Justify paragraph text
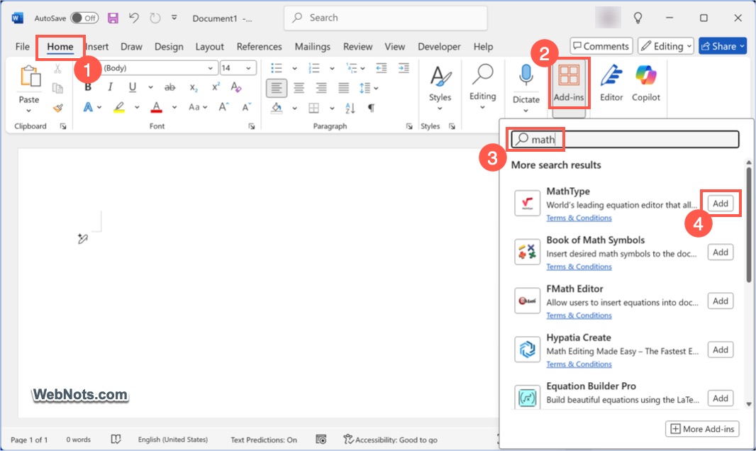 (x=344, y=88)
